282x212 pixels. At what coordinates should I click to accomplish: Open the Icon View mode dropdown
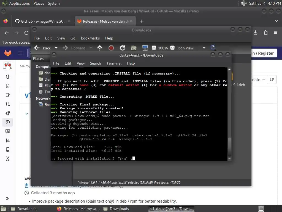pos(191,48)
